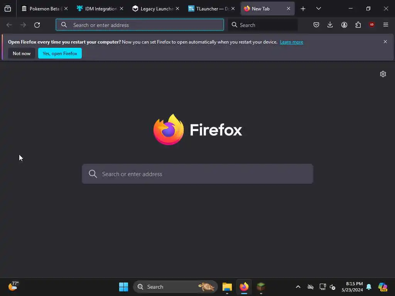Open Firefox View from the tab bar icon
Image resolution: width=395 pixels, height=296 pixels.
click(x=8, y=9)
